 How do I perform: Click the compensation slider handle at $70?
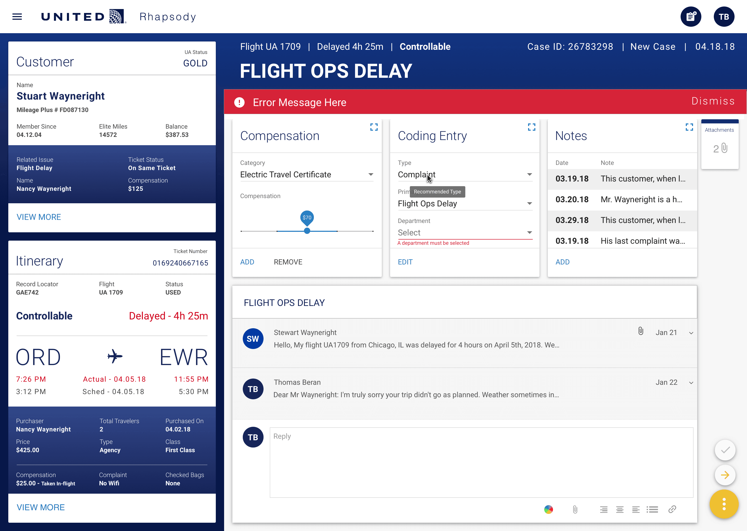pyautogui.click(x=307, y=231)
